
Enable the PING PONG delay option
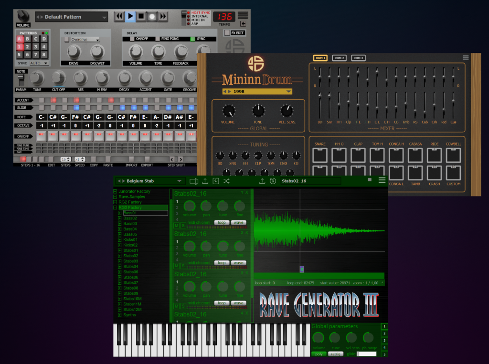(x=156, y=39)
